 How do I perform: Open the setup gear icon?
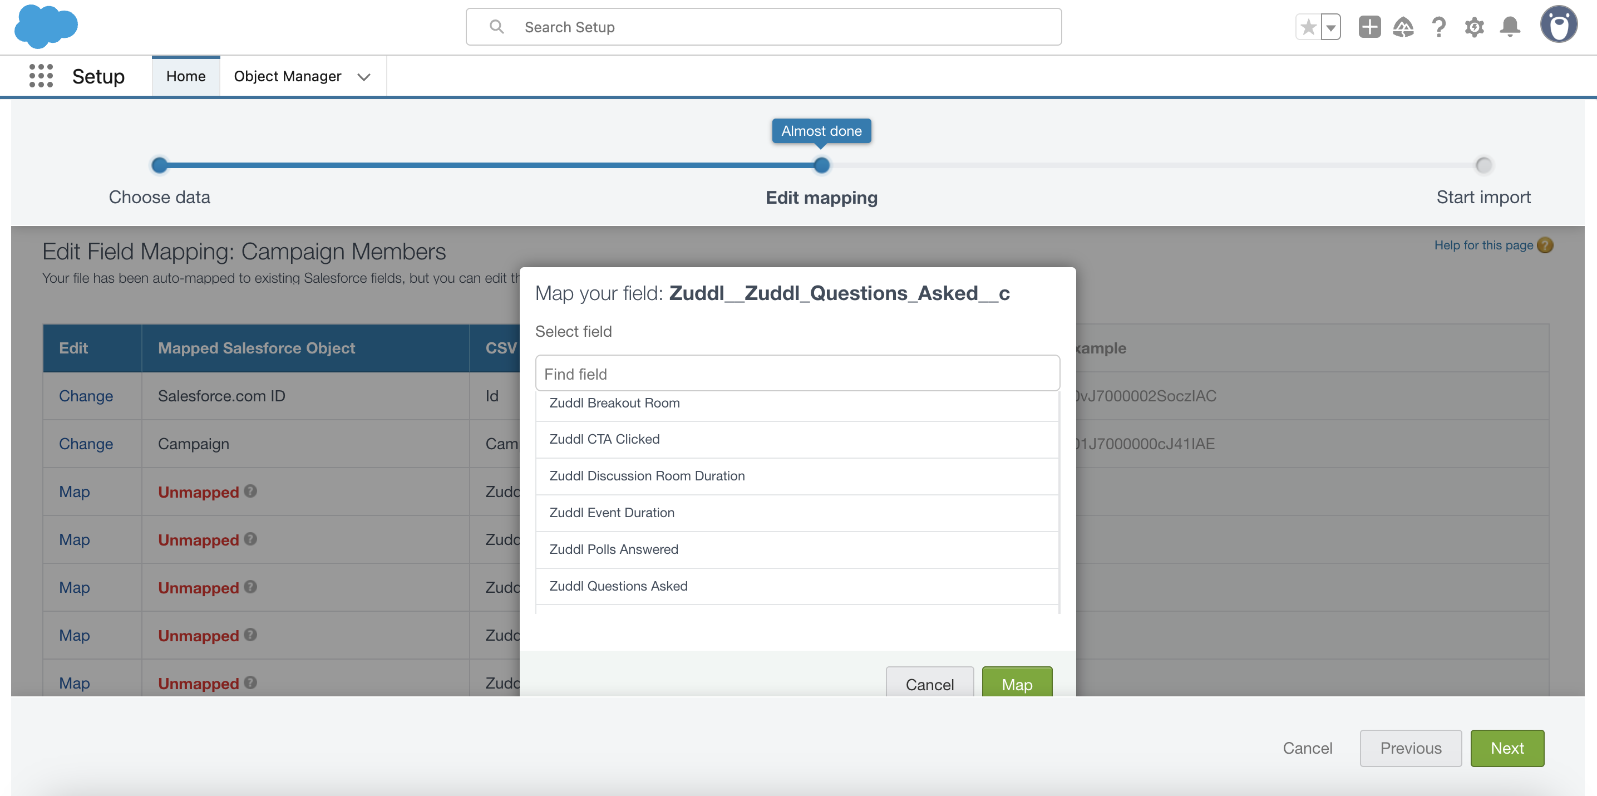(x=1474, y=27)
